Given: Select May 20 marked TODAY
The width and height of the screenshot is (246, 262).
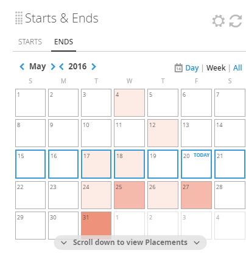Looking at the screenshot, I should pos(196,164).
